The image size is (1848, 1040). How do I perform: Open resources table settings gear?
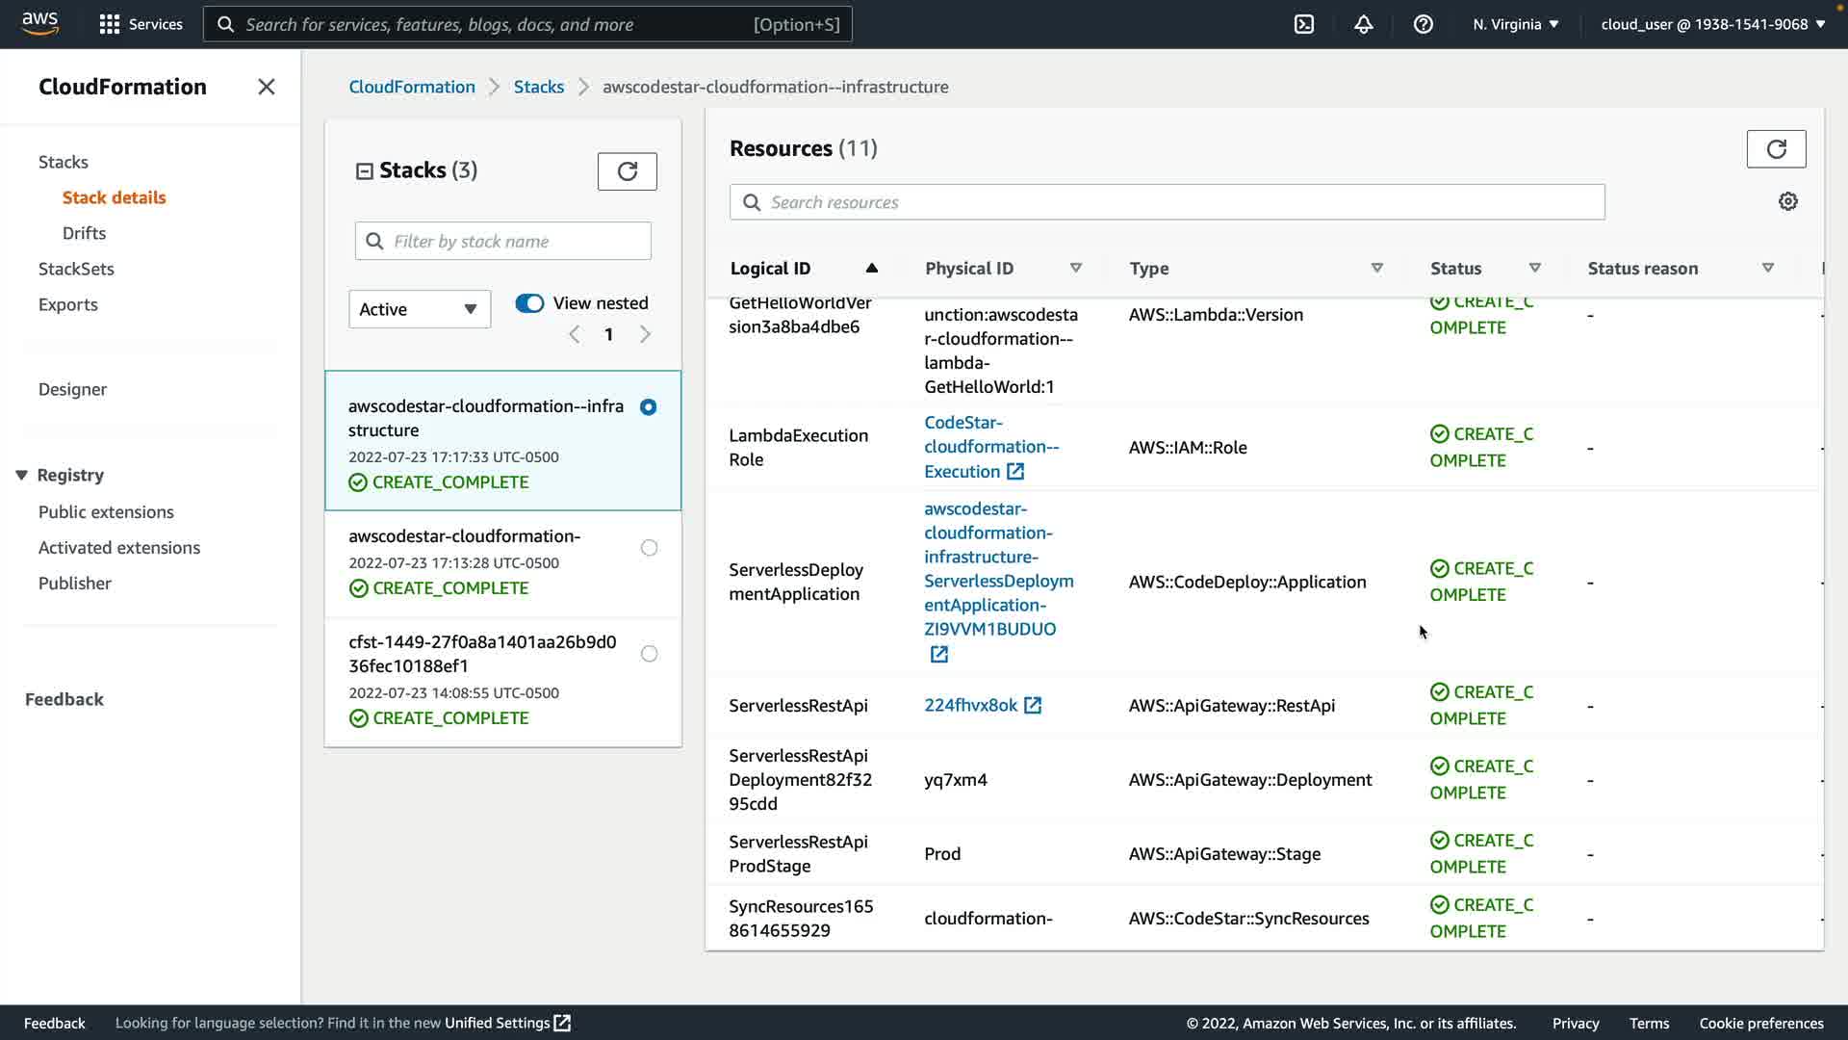tap(1787, 201)
